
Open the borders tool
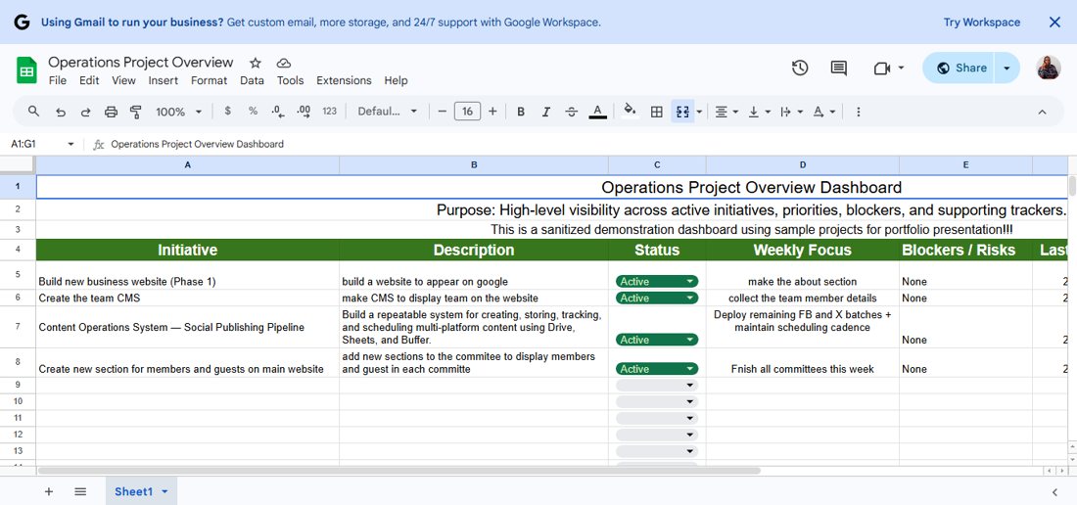coord(657,112)
